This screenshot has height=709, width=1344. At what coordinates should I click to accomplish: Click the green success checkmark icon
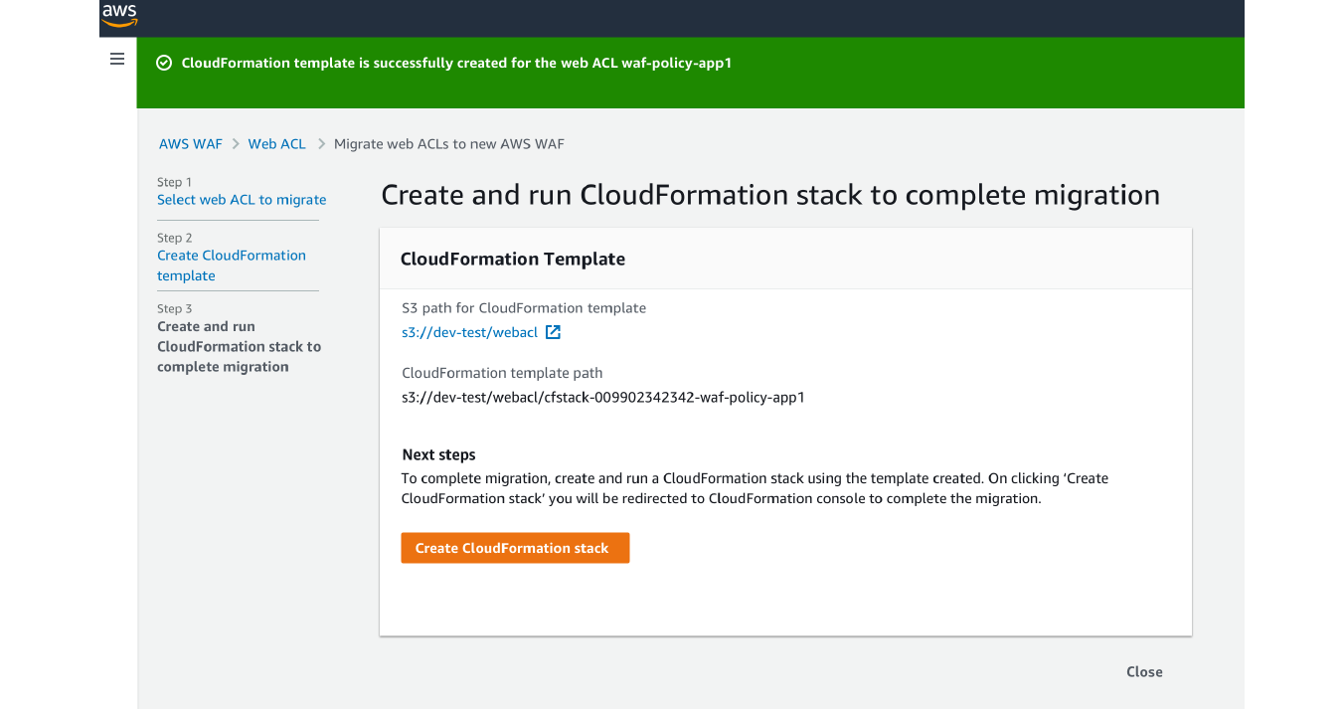coord(164,63)
